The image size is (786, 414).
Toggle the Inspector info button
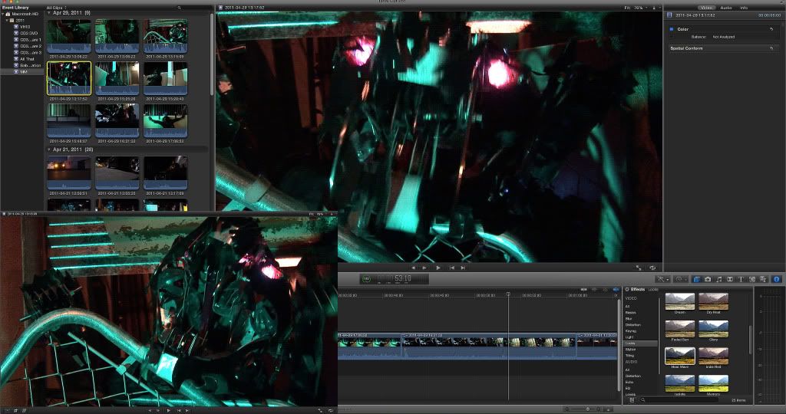777,279
